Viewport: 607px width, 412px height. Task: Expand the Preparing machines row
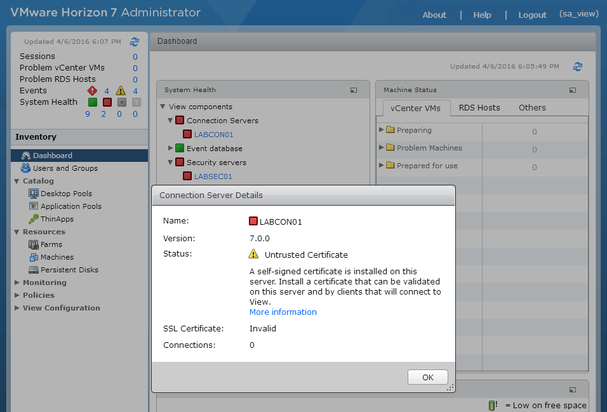[x=381, y=130]
